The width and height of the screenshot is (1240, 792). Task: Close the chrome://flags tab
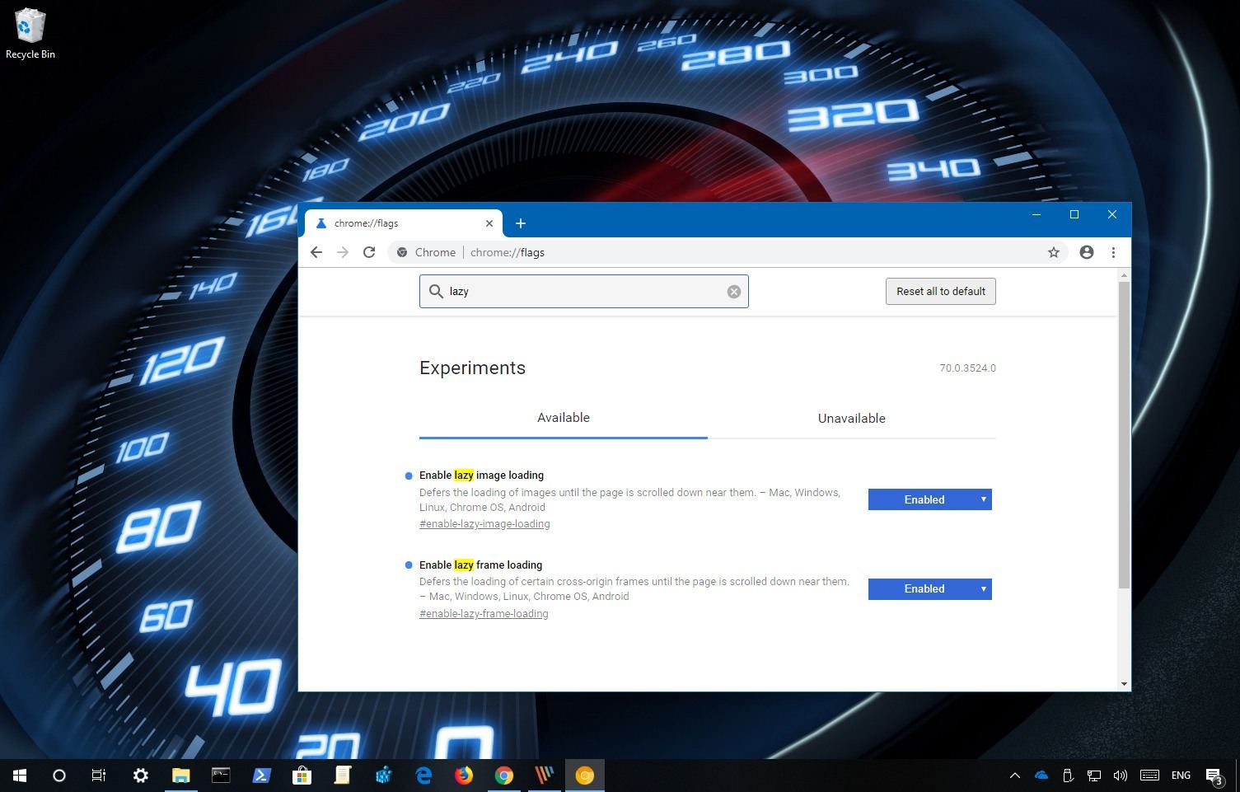coord(489,223)
